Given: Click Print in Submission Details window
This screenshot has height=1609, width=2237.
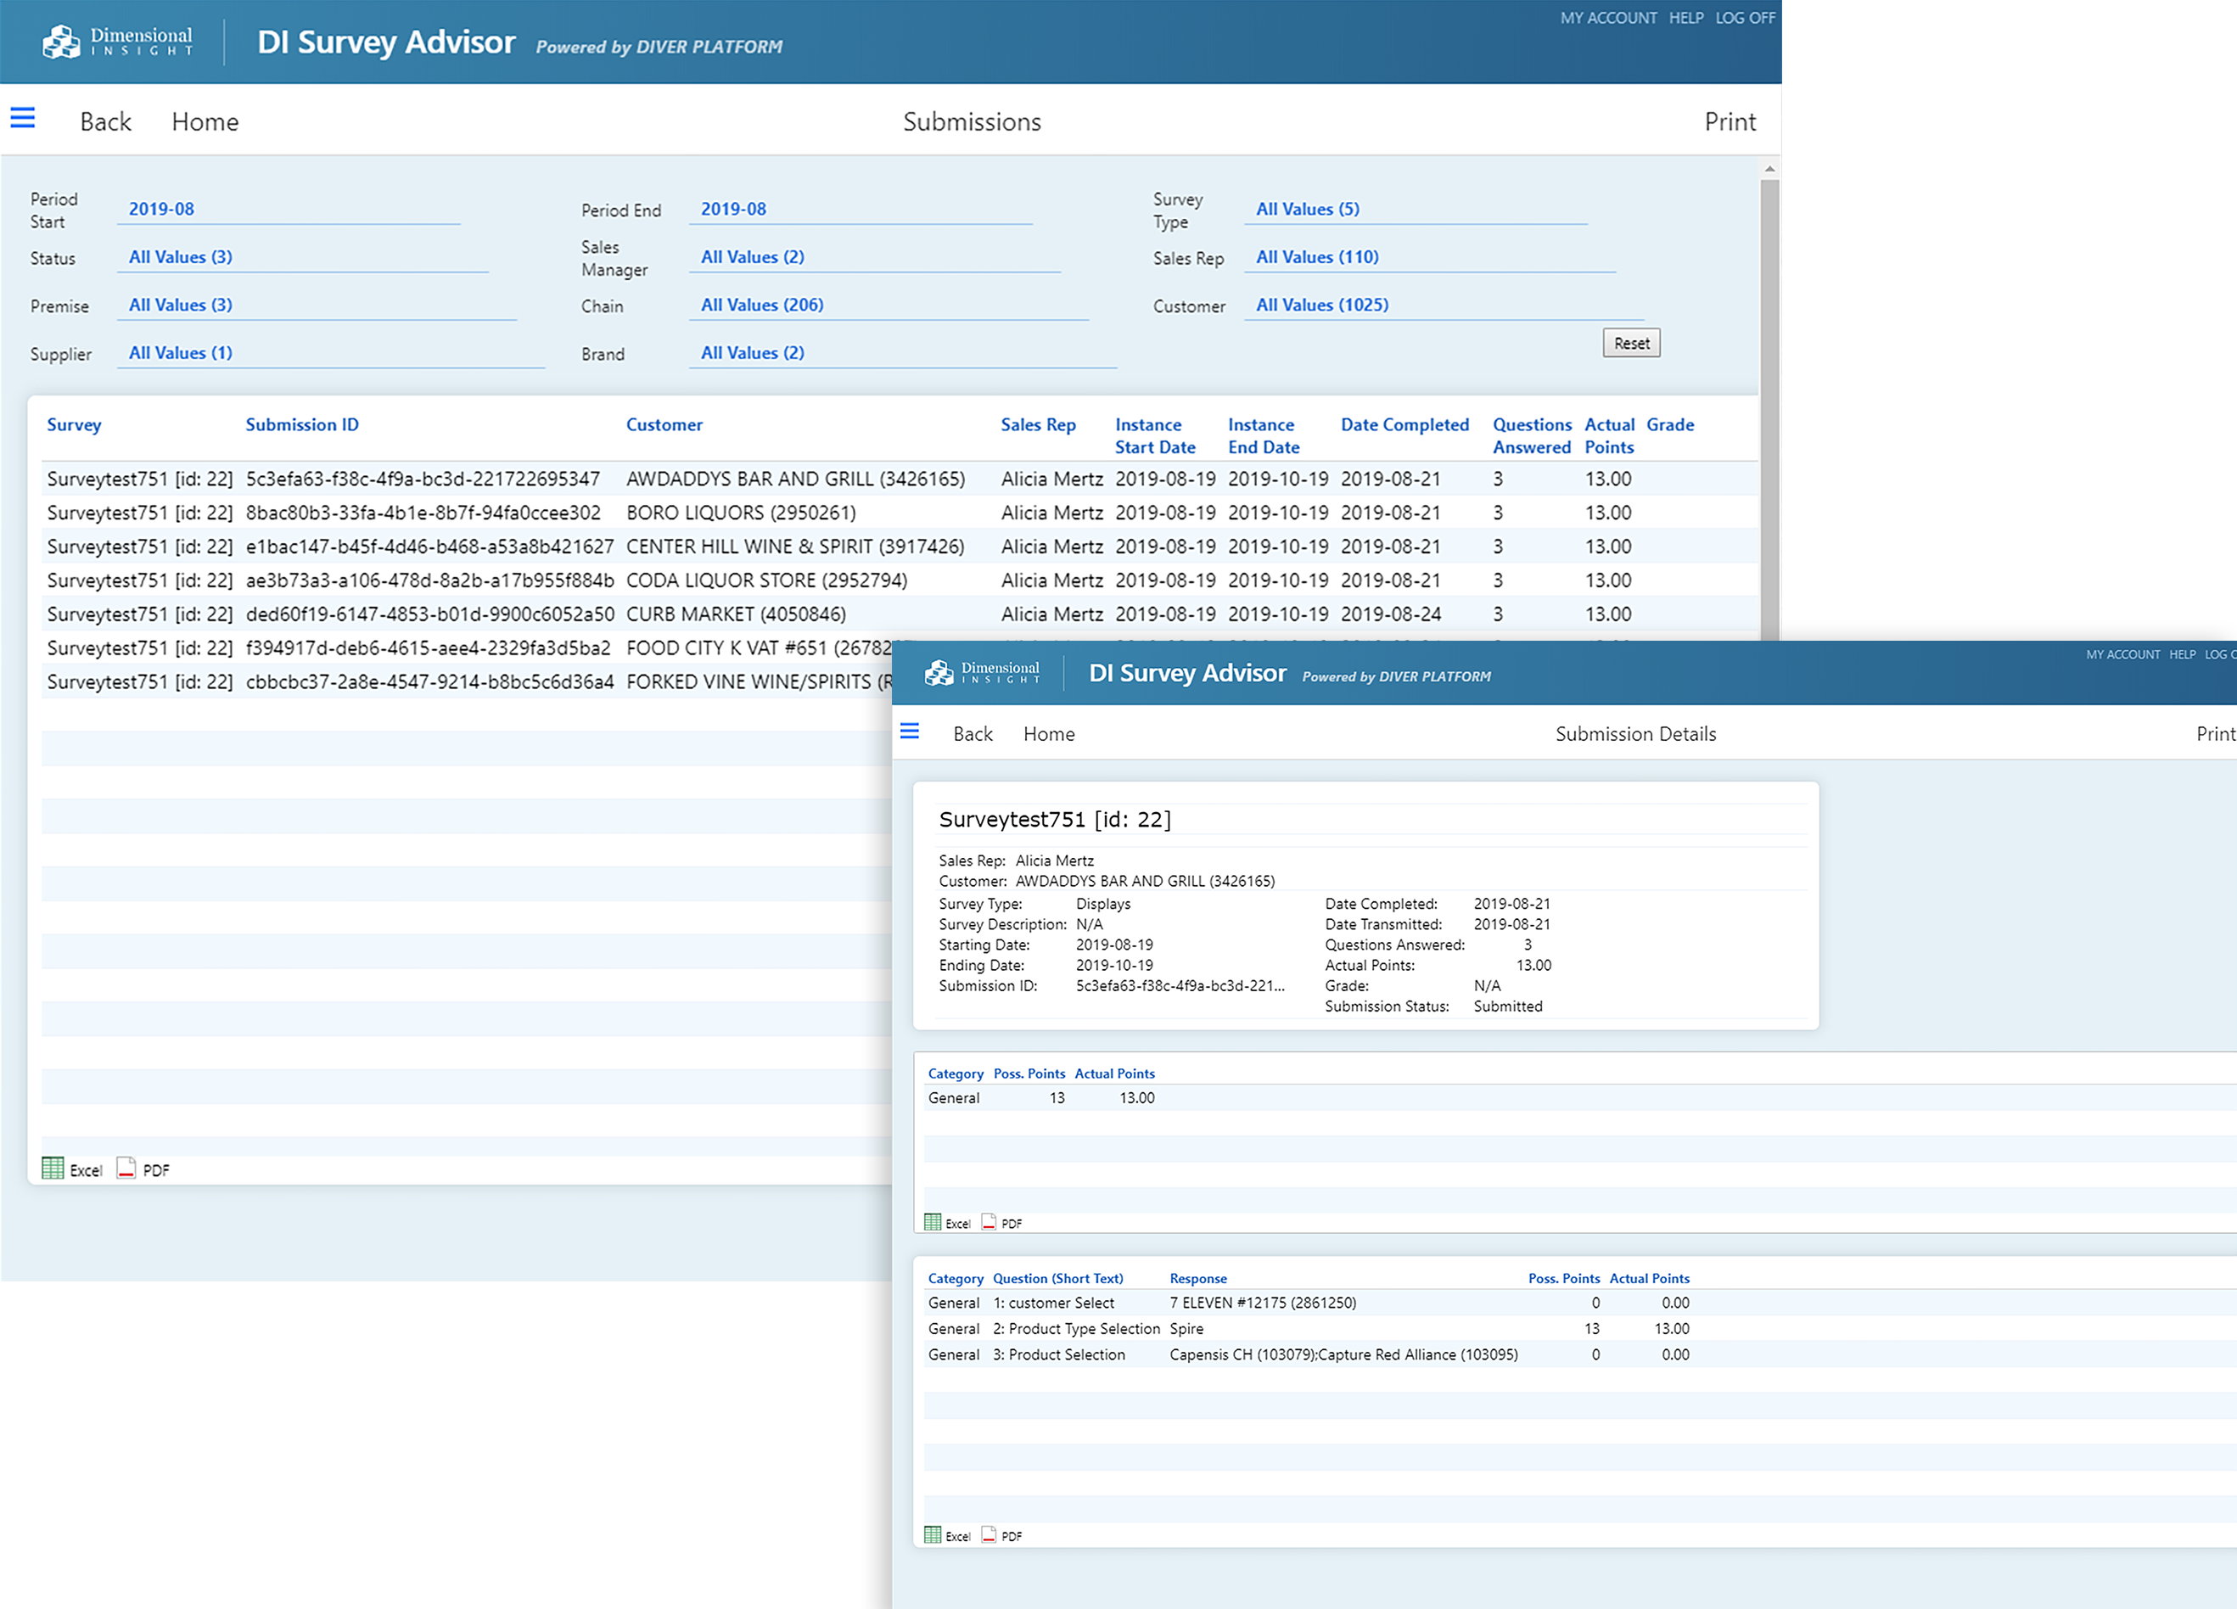Looking at the screenshot, I should pyautogui.click(x=2215, y=733).
